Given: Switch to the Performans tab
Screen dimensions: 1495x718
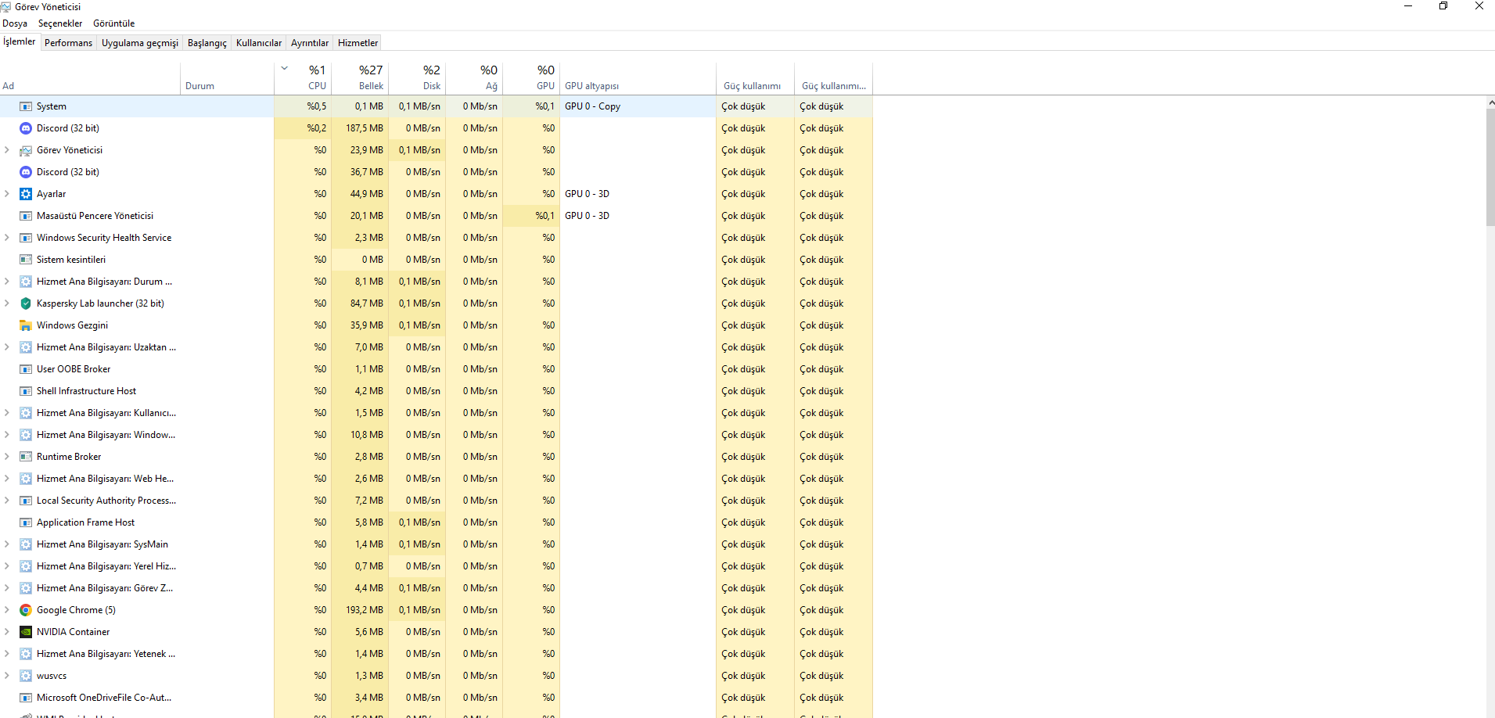Looking at the screenshot, I should [x=68, y=43].
